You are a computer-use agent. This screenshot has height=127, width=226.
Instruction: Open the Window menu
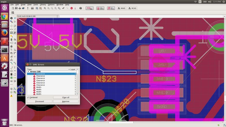[60, 5]
